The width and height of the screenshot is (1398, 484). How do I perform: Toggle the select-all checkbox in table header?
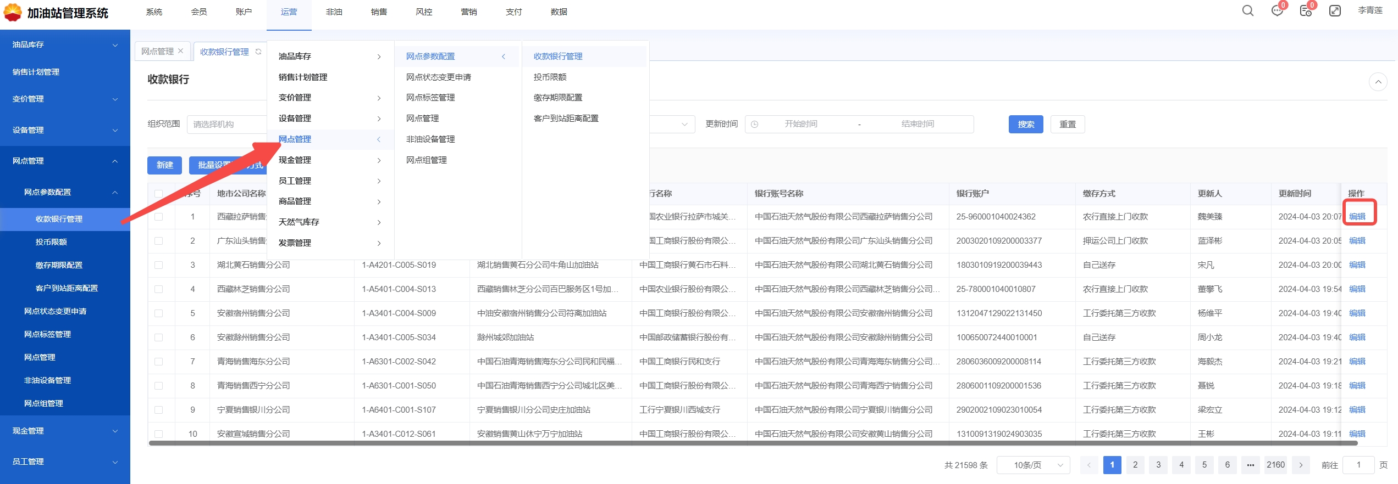pyautogui.click(x=159, y=194)
